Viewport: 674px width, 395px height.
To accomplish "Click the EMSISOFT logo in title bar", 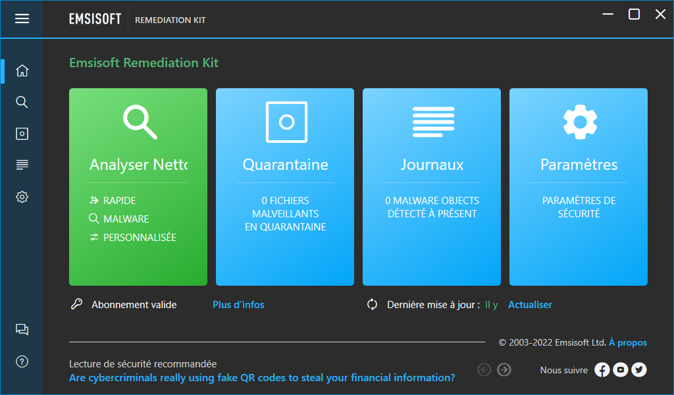I will [x=95, y=19].
